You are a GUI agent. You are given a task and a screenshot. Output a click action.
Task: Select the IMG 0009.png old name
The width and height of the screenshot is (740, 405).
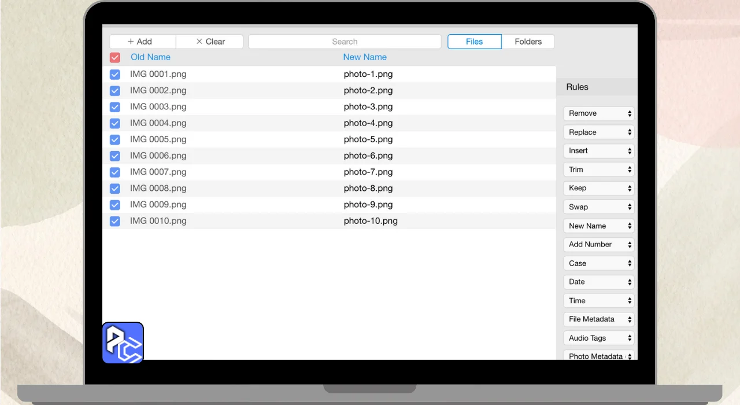(x=158, y=204)
